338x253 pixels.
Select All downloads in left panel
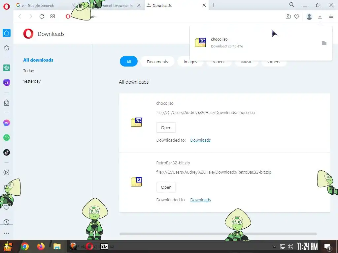38,60
